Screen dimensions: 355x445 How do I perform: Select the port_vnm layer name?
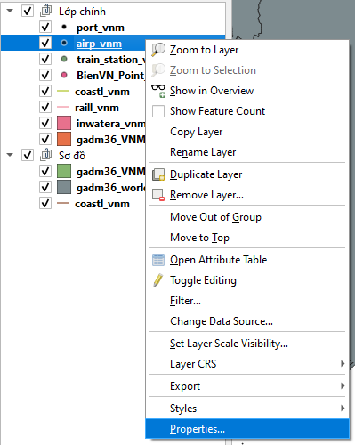point(101,28)
